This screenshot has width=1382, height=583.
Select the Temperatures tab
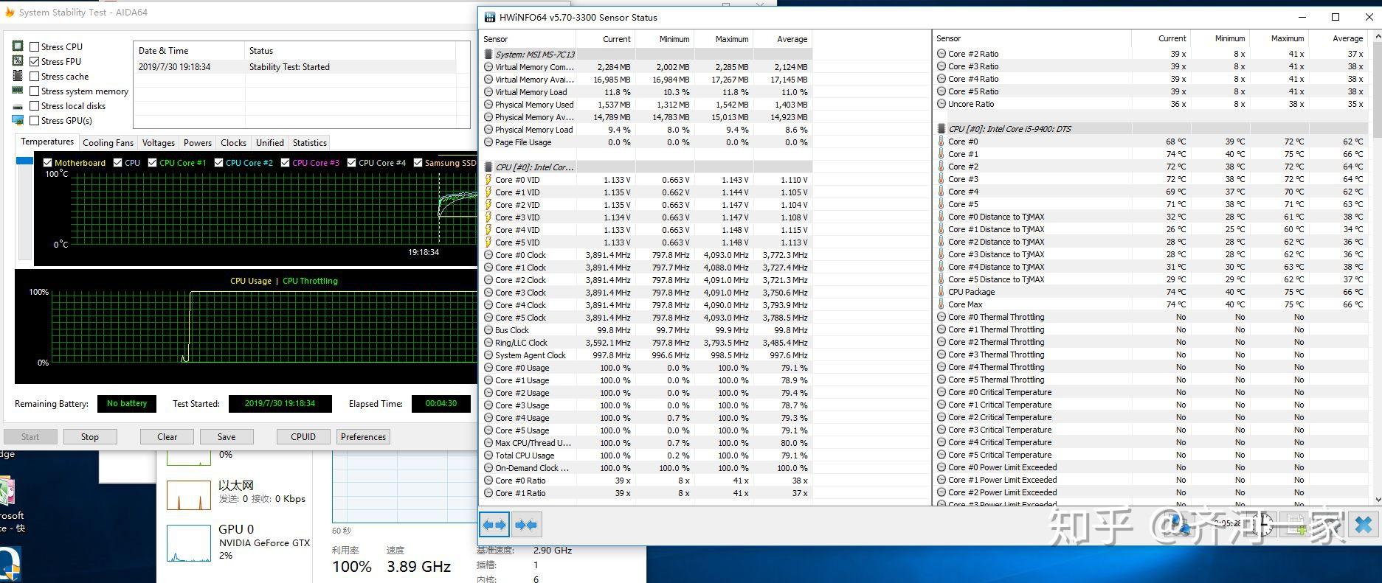(46, 142)
